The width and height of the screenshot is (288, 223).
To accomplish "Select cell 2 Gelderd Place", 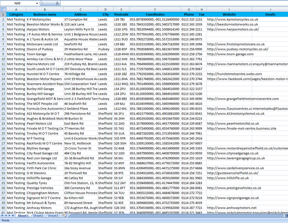I will (80, 109).
